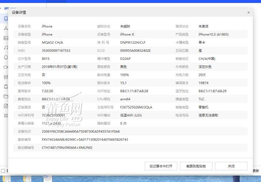
Task: Click the 剩余电量 label
Action: pyautogui.click(x=104, y=75)
